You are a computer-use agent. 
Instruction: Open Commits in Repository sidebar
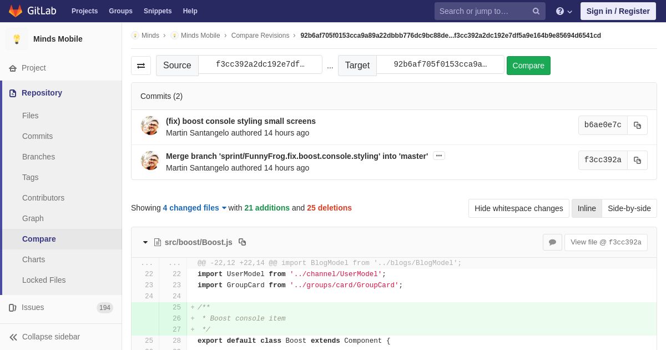point(37,136)
